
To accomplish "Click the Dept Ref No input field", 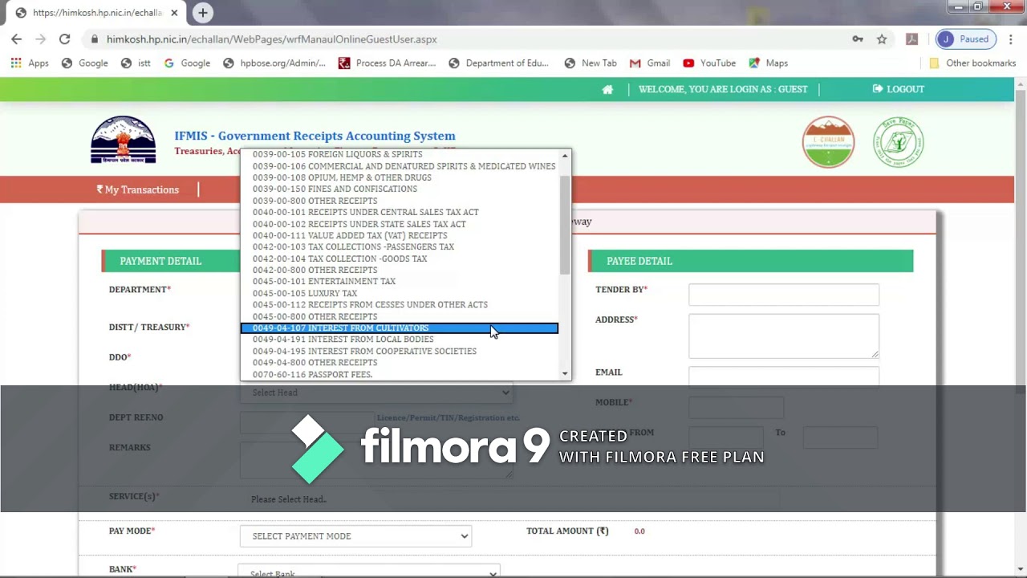I will coord(306,421).
